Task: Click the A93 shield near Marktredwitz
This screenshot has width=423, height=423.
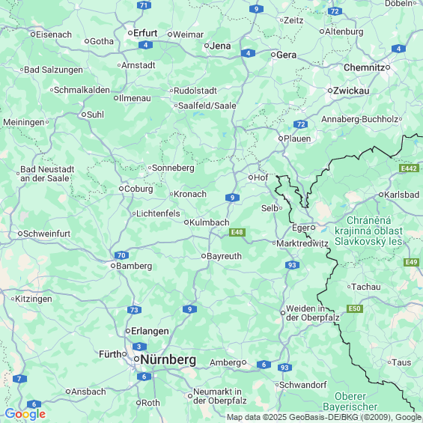Action: tap(292, 265)
